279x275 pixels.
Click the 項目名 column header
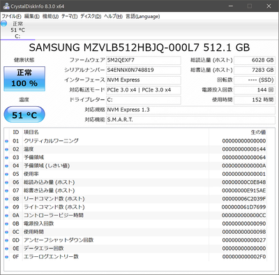pyautogui.click(x=31, y=133)
